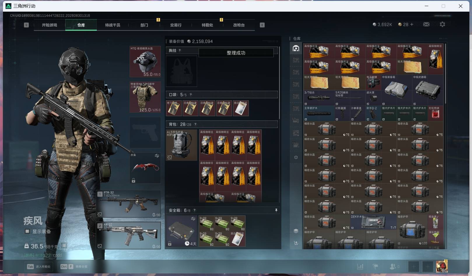Open the 特勤处 tab
This screenshot has height=276, width=472.
pos(207,25)
